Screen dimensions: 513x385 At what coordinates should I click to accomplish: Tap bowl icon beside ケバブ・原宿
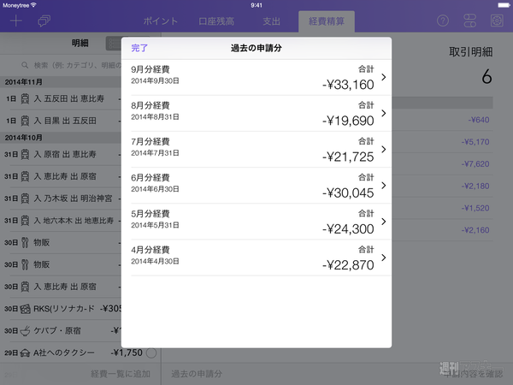[25, 331]
